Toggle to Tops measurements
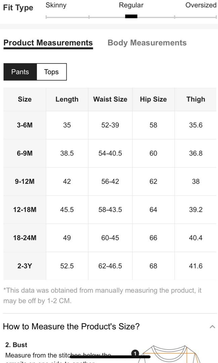This screenshot has height=363, width=218. pos(51,72)
